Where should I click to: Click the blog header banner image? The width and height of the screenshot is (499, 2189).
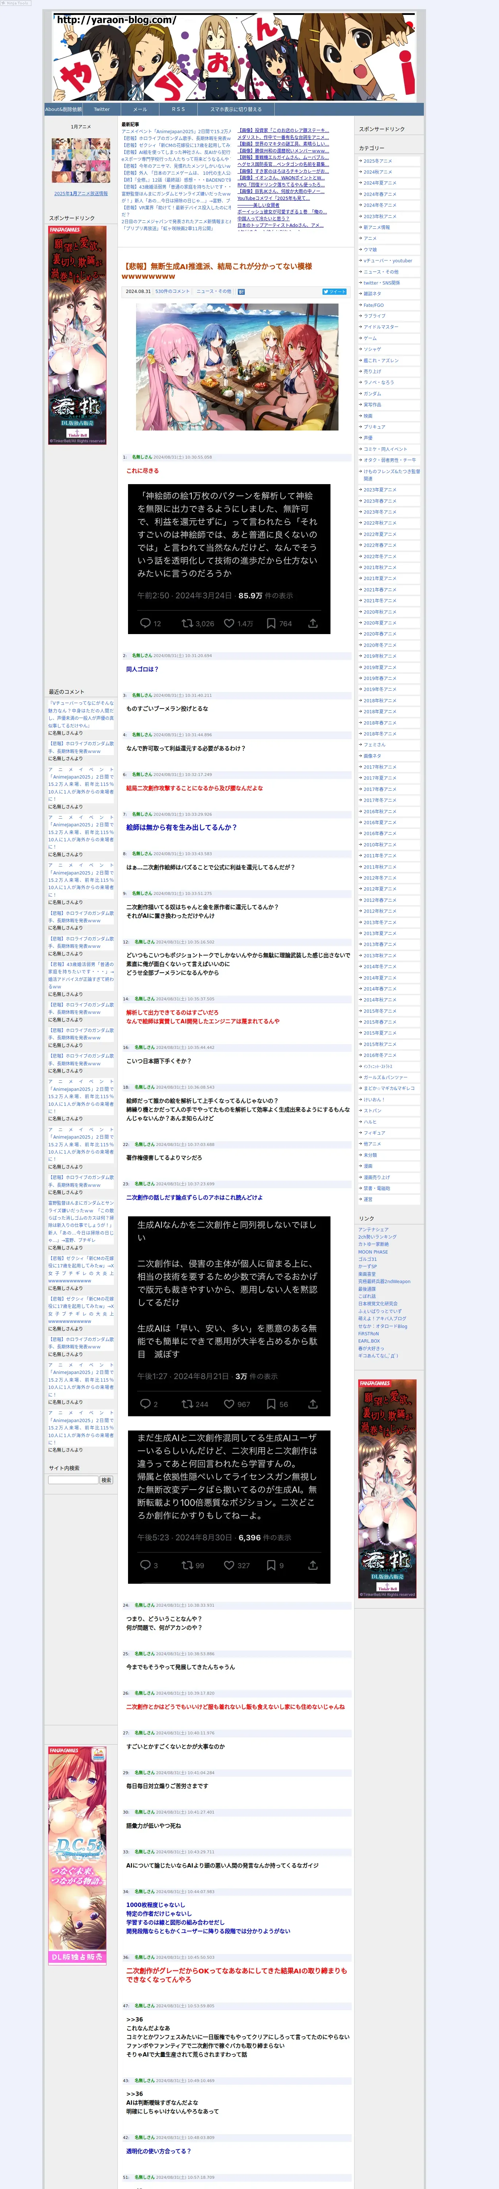(235, 56)
